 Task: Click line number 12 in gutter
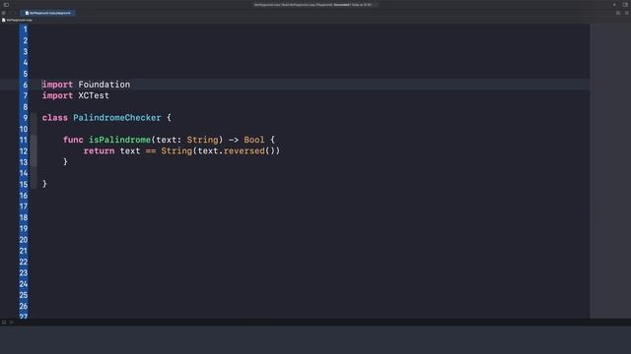(24, 151)
